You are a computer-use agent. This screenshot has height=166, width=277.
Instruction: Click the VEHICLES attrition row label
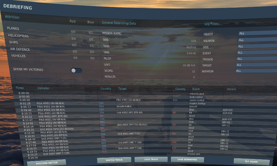click(18, 56)
